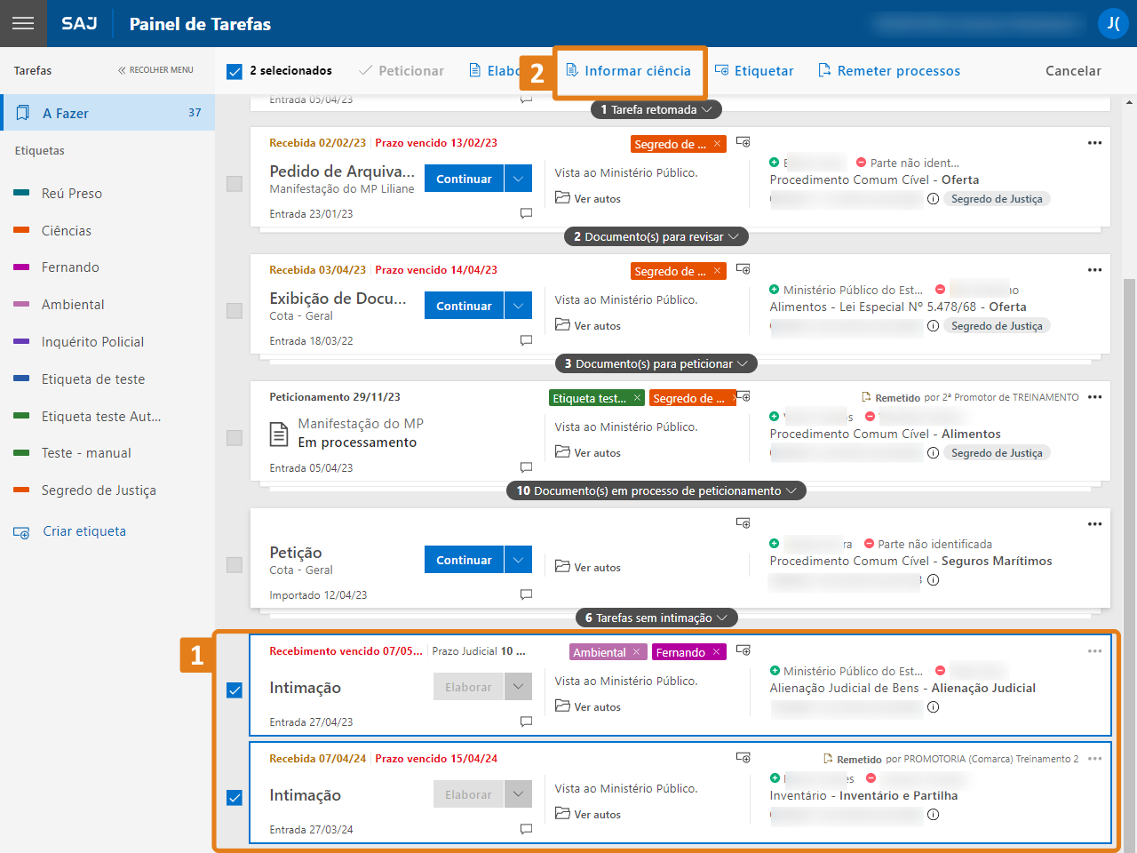Select the Petição task checkbox
The height and width of the screenshot is (853, 1137).
[235, 565]
